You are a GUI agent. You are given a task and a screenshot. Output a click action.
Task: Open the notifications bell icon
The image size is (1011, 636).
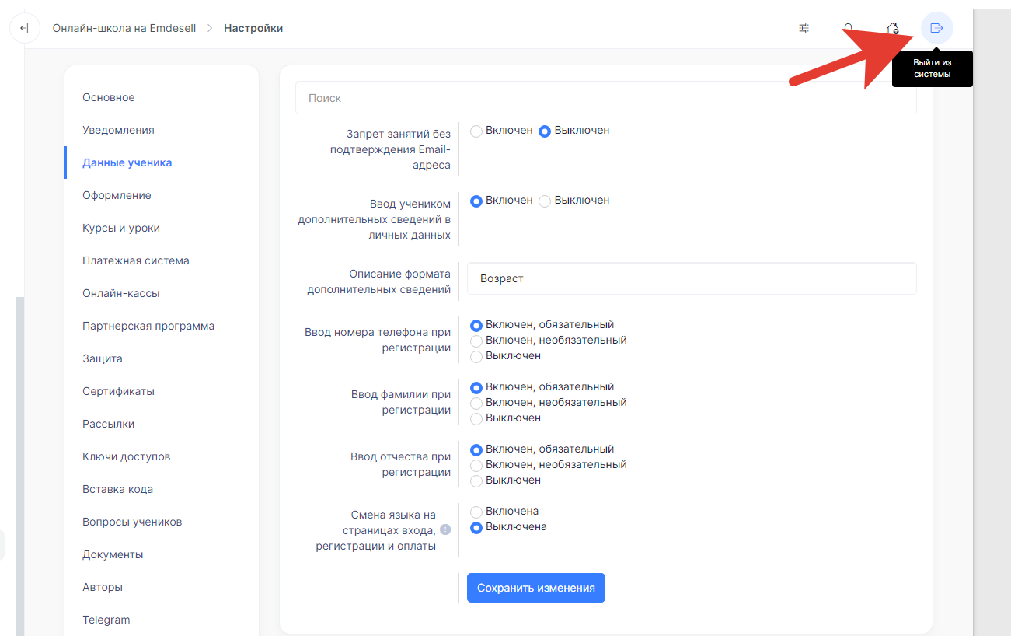(x=848, y=29)
